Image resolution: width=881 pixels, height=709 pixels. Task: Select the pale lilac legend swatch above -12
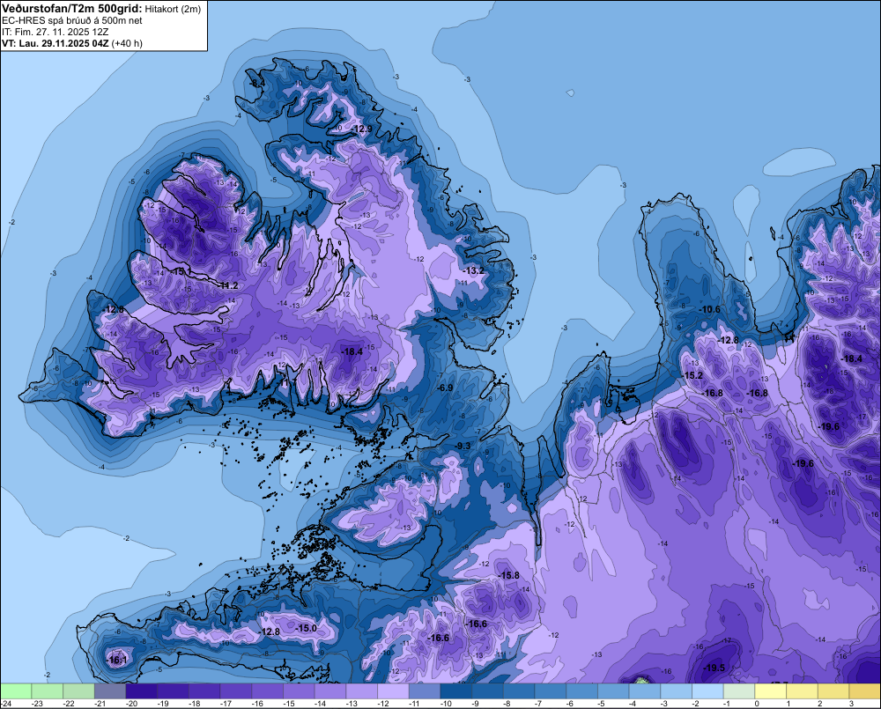pyautogui.click(x=393, y=691)
